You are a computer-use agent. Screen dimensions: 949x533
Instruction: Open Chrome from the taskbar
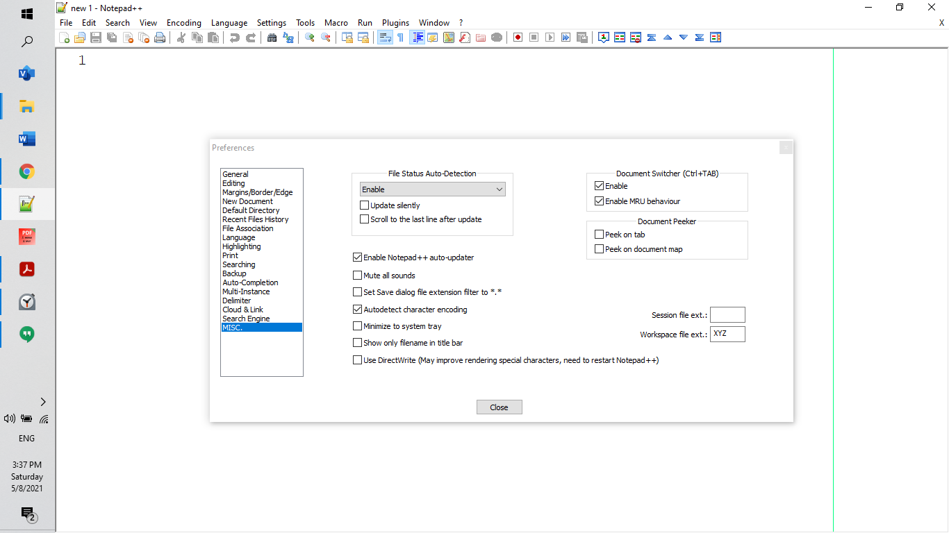pos(27,171)
